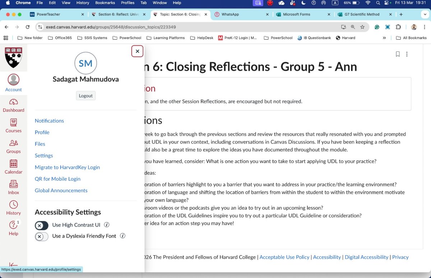Open Courses in the Canvas sidebar

(13, 126)
